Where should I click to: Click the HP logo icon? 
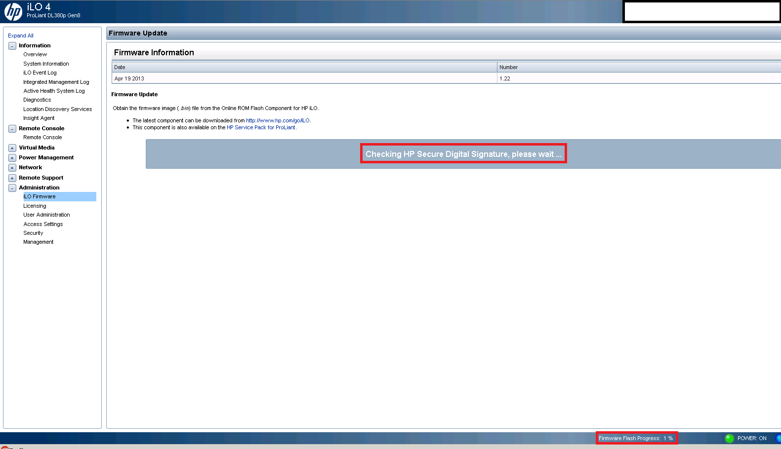tap(13, 11)
